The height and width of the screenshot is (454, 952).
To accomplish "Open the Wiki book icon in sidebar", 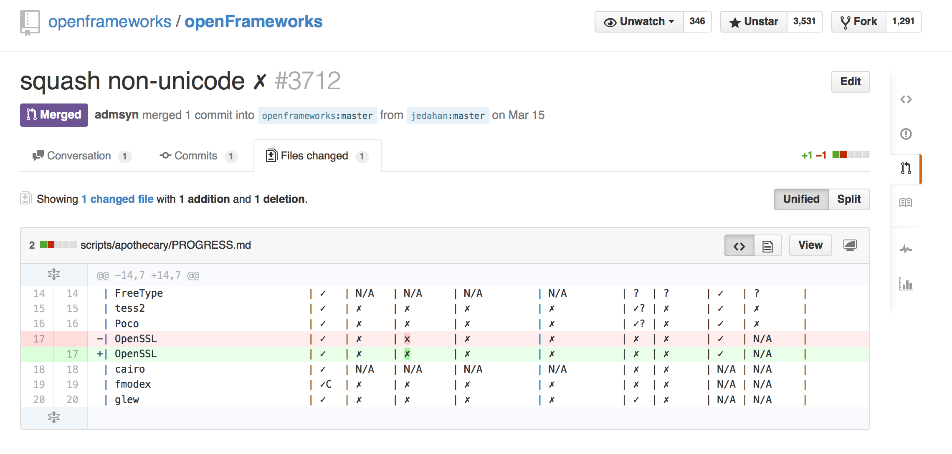I will 906,203.
